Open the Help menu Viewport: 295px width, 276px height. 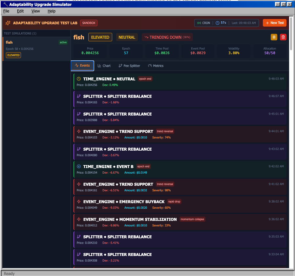tap(52, 11)
